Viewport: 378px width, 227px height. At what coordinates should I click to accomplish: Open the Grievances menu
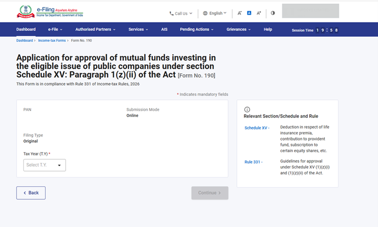click(x=238, y=29)
